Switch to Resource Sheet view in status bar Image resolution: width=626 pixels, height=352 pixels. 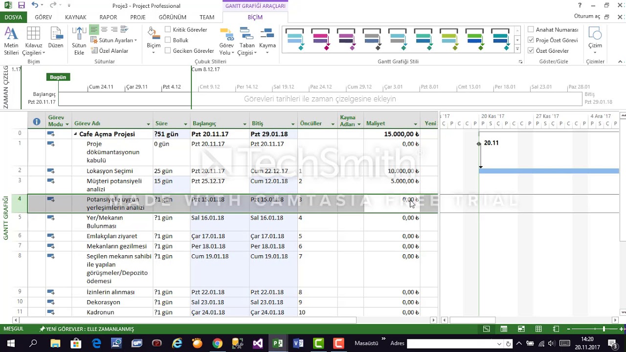click(x=538, y=329)
